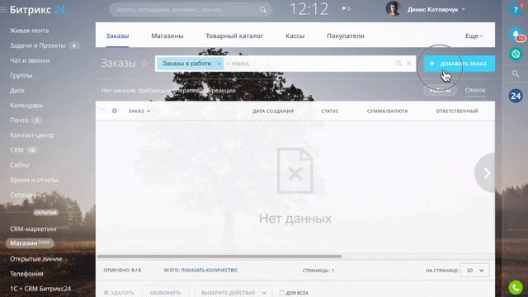This screenshot has height=297, width=528.
Task: Click the right arrow slider button
Action: (485, 173)
